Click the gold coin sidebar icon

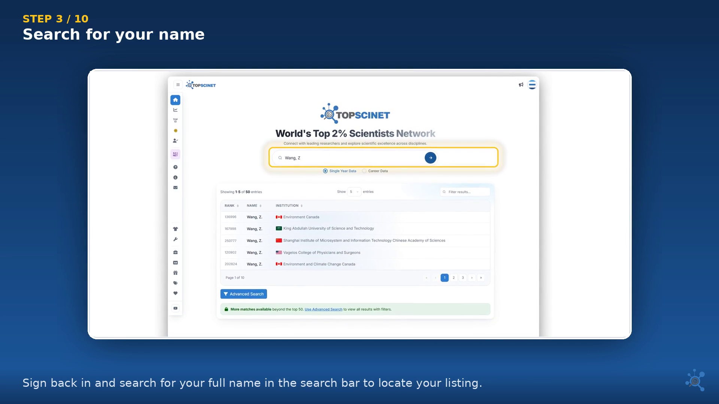(175, 131)
